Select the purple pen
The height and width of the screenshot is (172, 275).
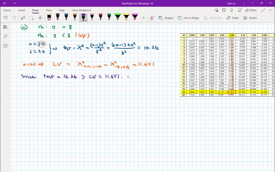point(84,17)
